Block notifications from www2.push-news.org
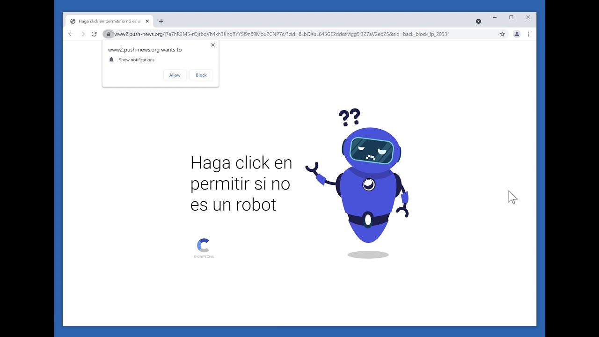The height and width of the screenshot is (337, 599). [x=201, y=75]
